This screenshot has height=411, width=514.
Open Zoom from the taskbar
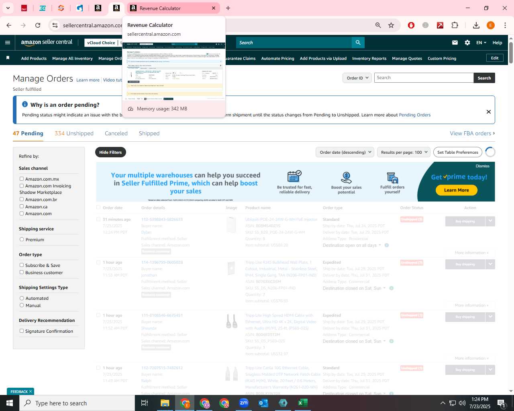244,403
